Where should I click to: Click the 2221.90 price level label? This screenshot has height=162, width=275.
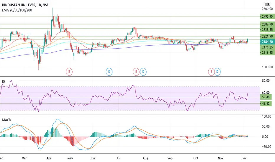267,36
